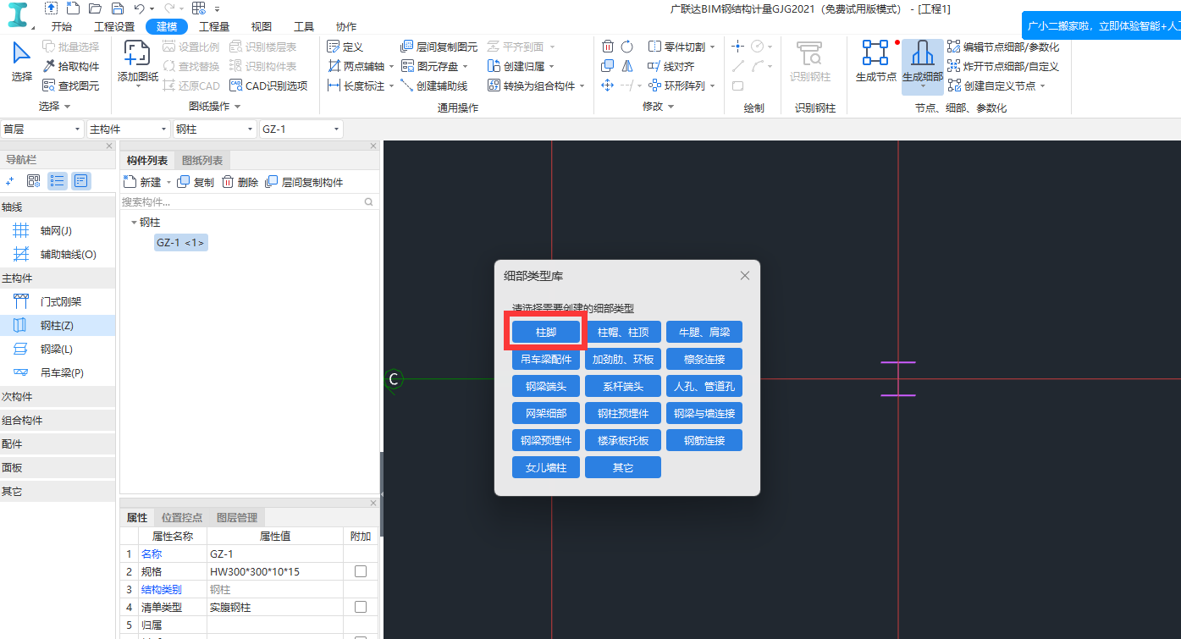Image resolution: width=1181 pixels, height=639 pixels.
Task: Click the 创建辅助线 tool
Action: [x=433, y=85]
